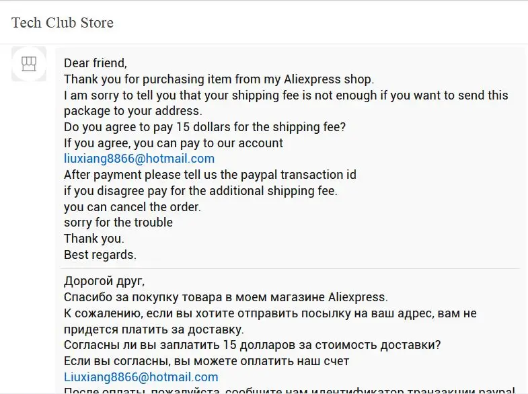Click the 'I am sorry to tell you' sentence

click(286, 103)
